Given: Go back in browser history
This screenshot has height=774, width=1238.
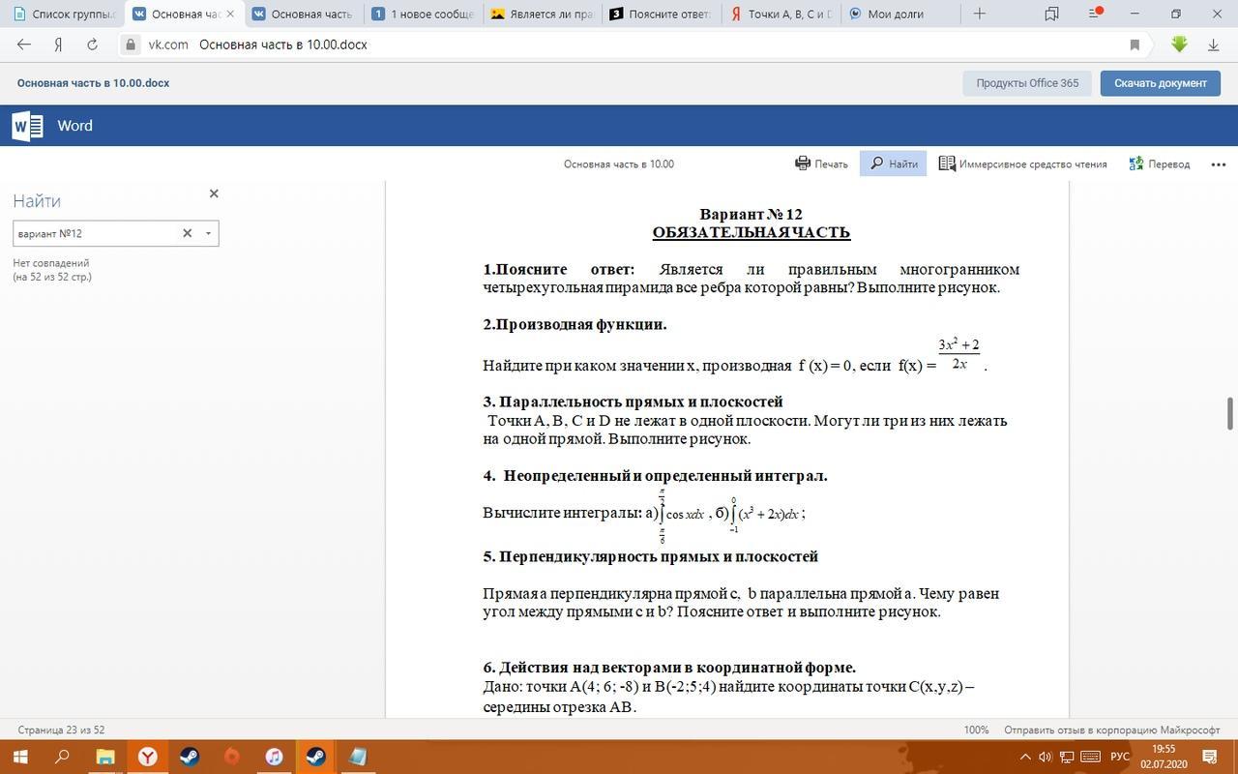Looking at the screenshot, I should click(x=24, y=45).
